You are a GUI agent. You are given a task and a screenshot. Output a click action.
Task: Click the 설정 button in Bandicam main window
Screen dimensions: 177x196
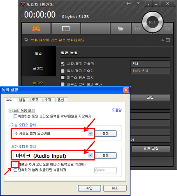(x=150, y=98)
